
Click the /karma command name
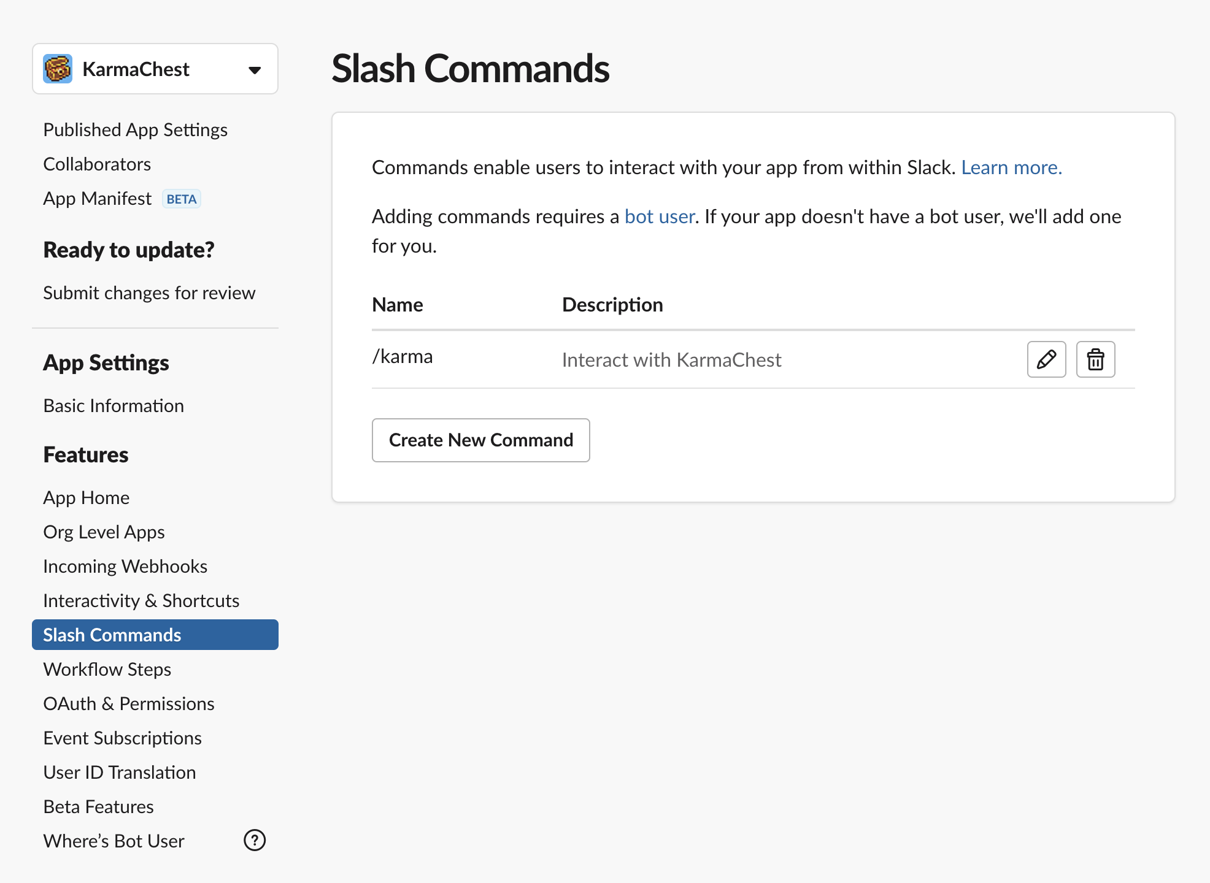pos(403,356)
